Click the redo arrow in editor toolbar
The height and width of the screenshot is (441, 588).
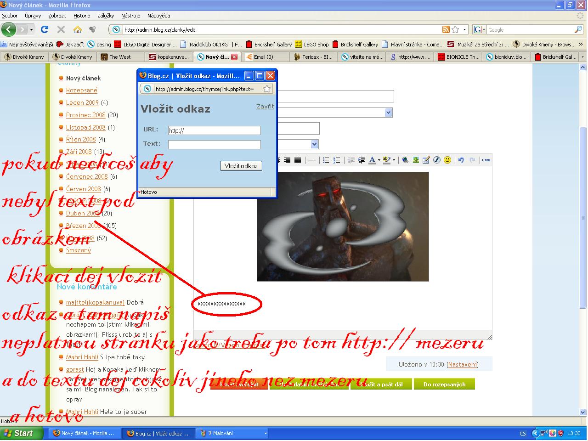pos(472,160)
